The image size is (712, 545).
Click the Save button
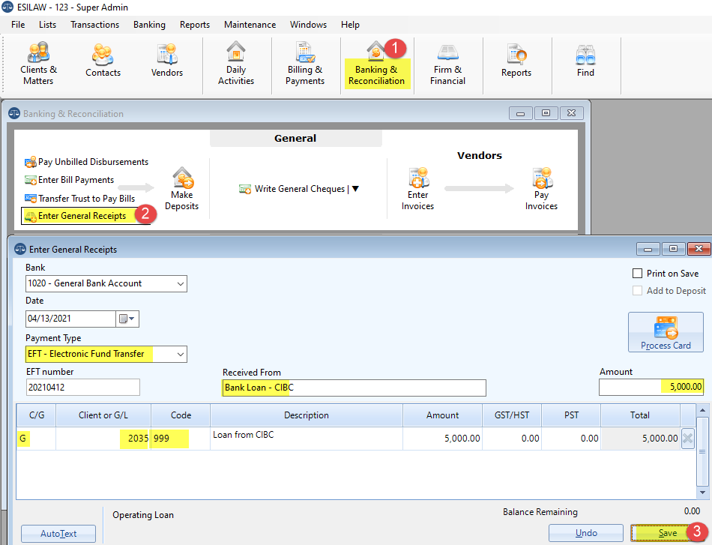[668, 533]
